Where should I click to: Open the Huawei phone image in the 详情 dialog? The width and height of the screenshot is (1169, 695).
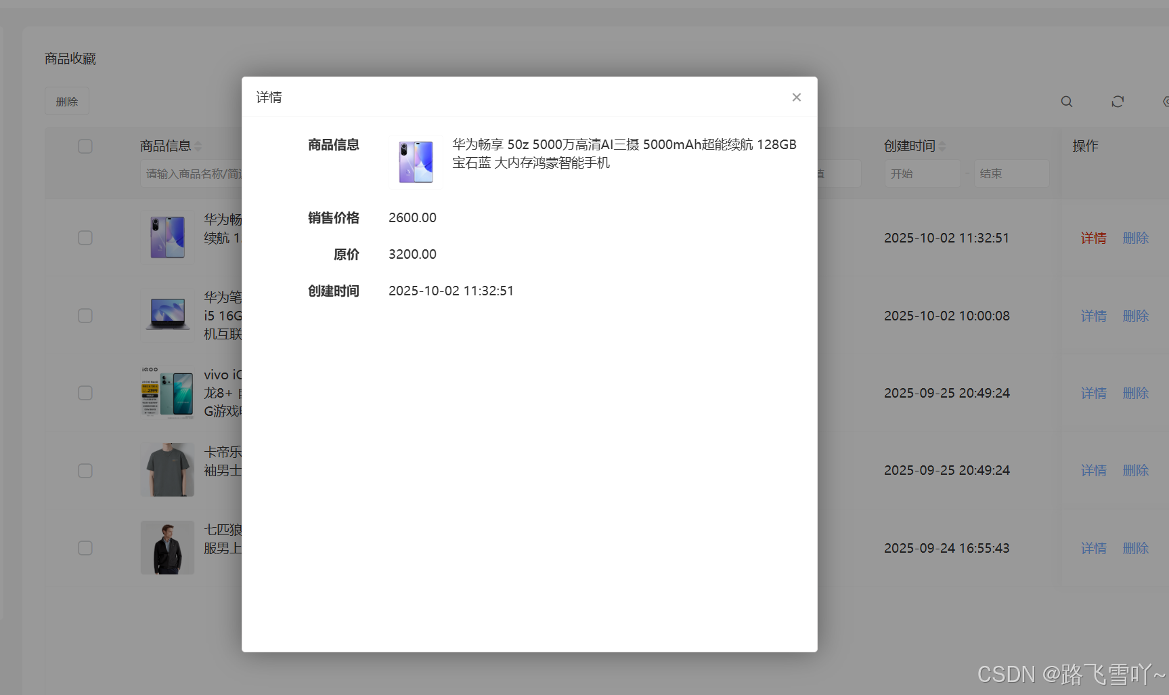(x=416, y=162)
